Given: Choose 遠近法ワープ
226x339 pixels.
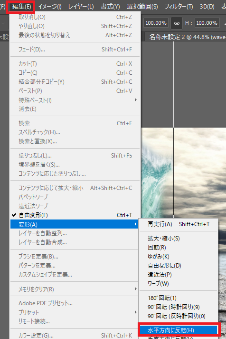Looking at the screenshot, I should (x=75, y=206).
